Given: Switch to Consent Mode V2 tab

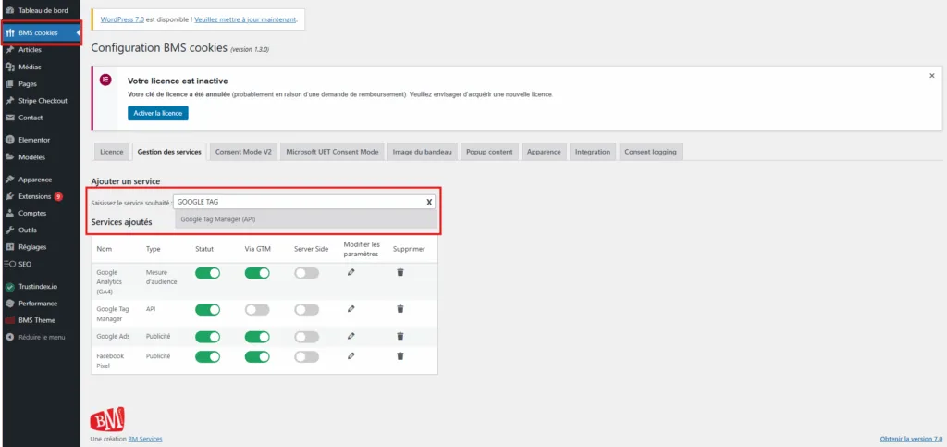Looking at the screenshot, I should 243,152.
